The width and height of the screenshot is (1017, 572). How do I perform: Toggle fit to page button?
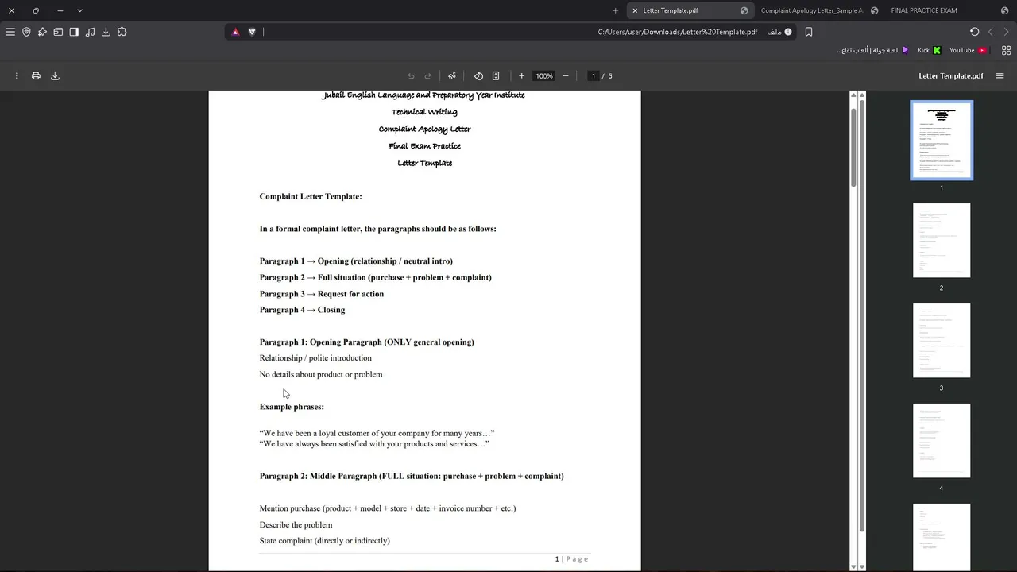pyautogui.click(x=496, y=75)
